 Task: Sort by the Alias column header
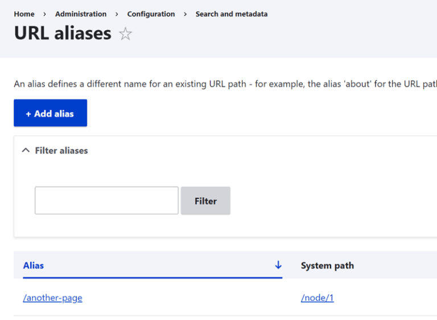(x=34, y=265)
